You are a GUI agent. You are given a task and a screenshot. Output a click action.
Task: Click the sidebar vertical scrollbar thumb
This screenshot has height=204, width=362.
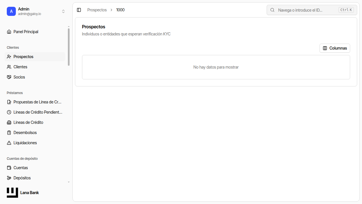69,47
